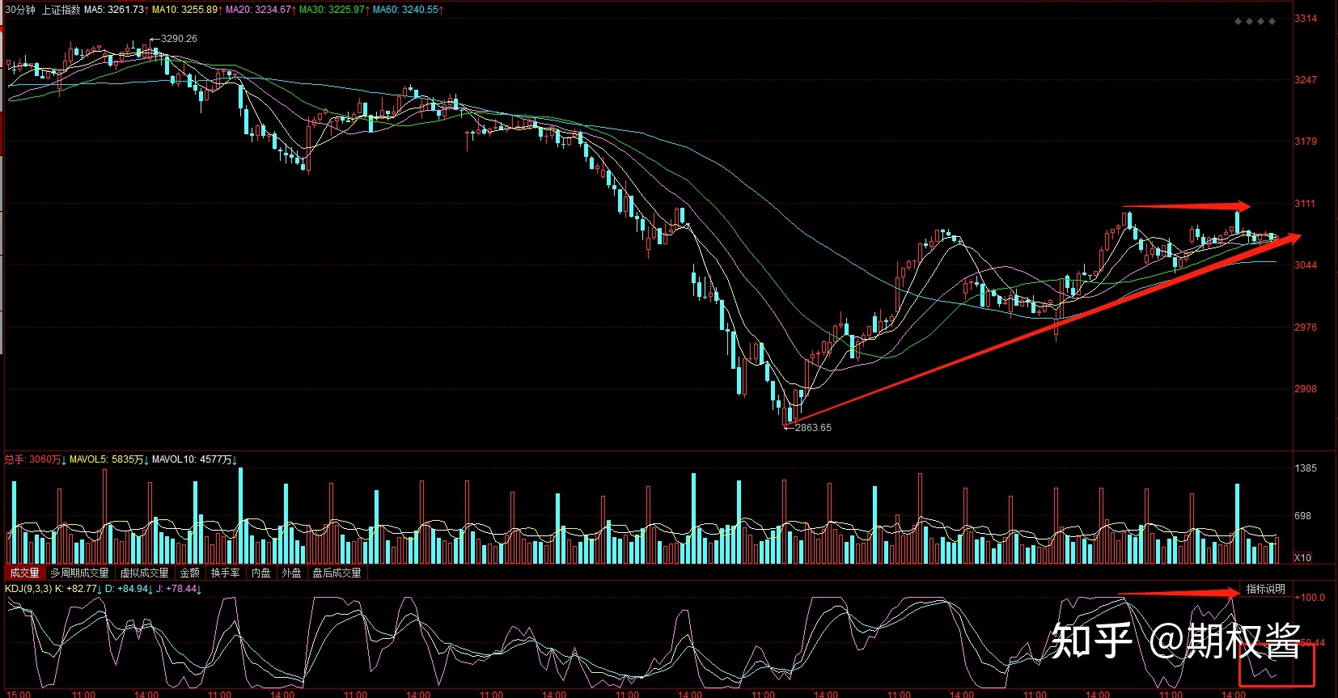Click the J: +78.44 value

179,589
